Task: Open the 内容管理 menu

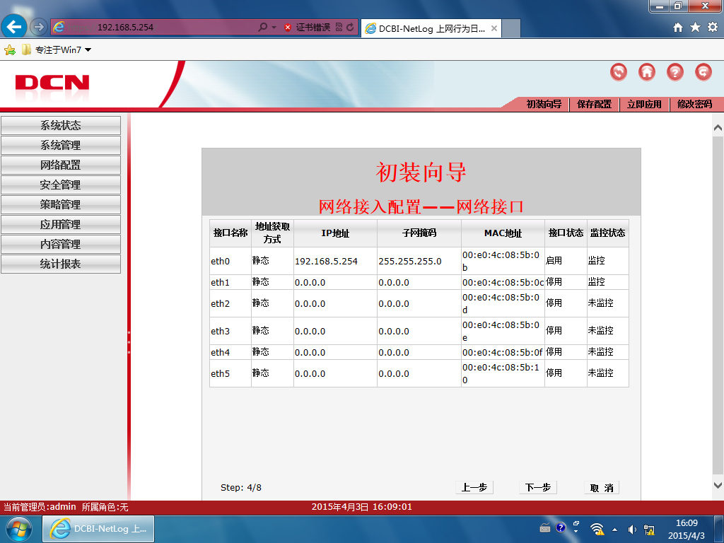Action: [61, 244]
